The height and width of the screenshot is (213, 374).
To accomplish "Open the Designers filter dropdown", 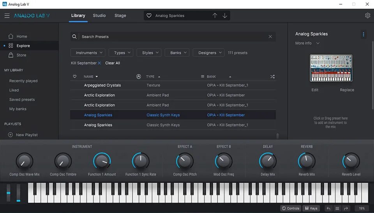I will point(208,53).
